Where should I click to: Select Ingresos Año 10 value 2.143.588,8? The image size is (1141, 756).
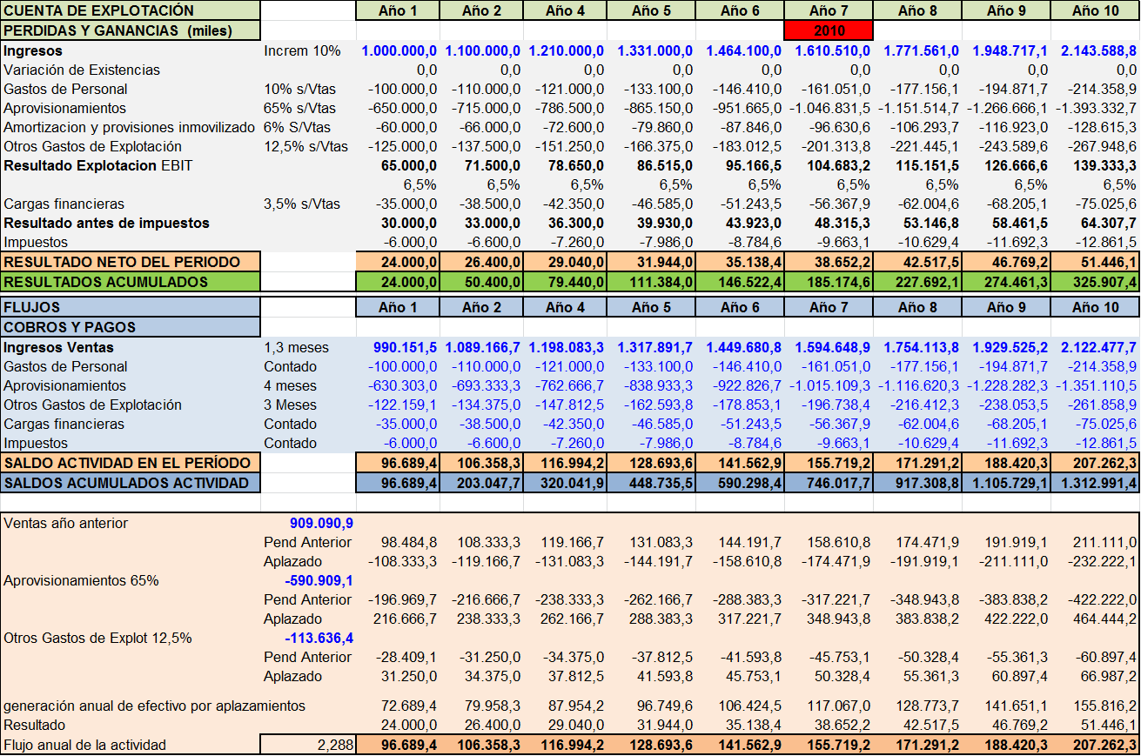[x=1098, y=51]
